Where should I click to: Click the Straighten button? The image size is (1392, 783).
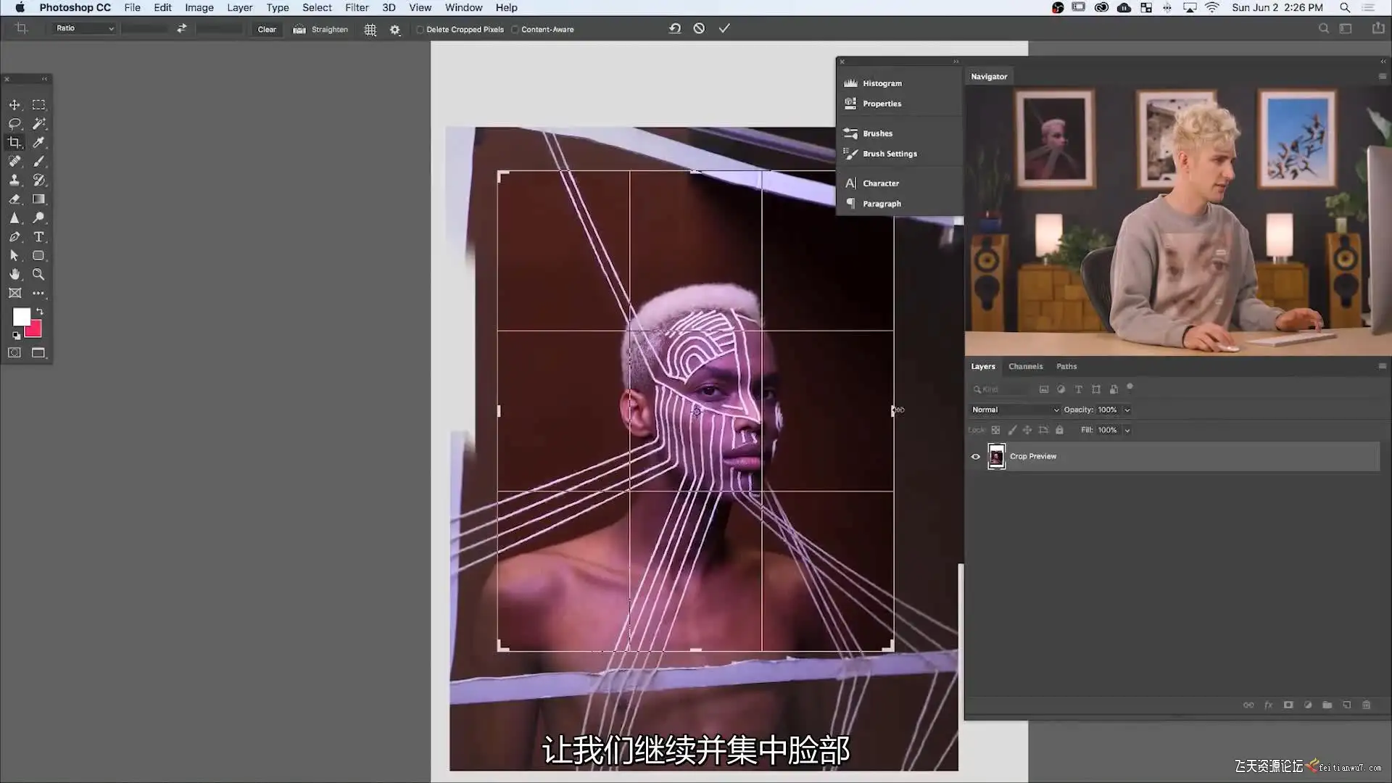tap(321, 30)
